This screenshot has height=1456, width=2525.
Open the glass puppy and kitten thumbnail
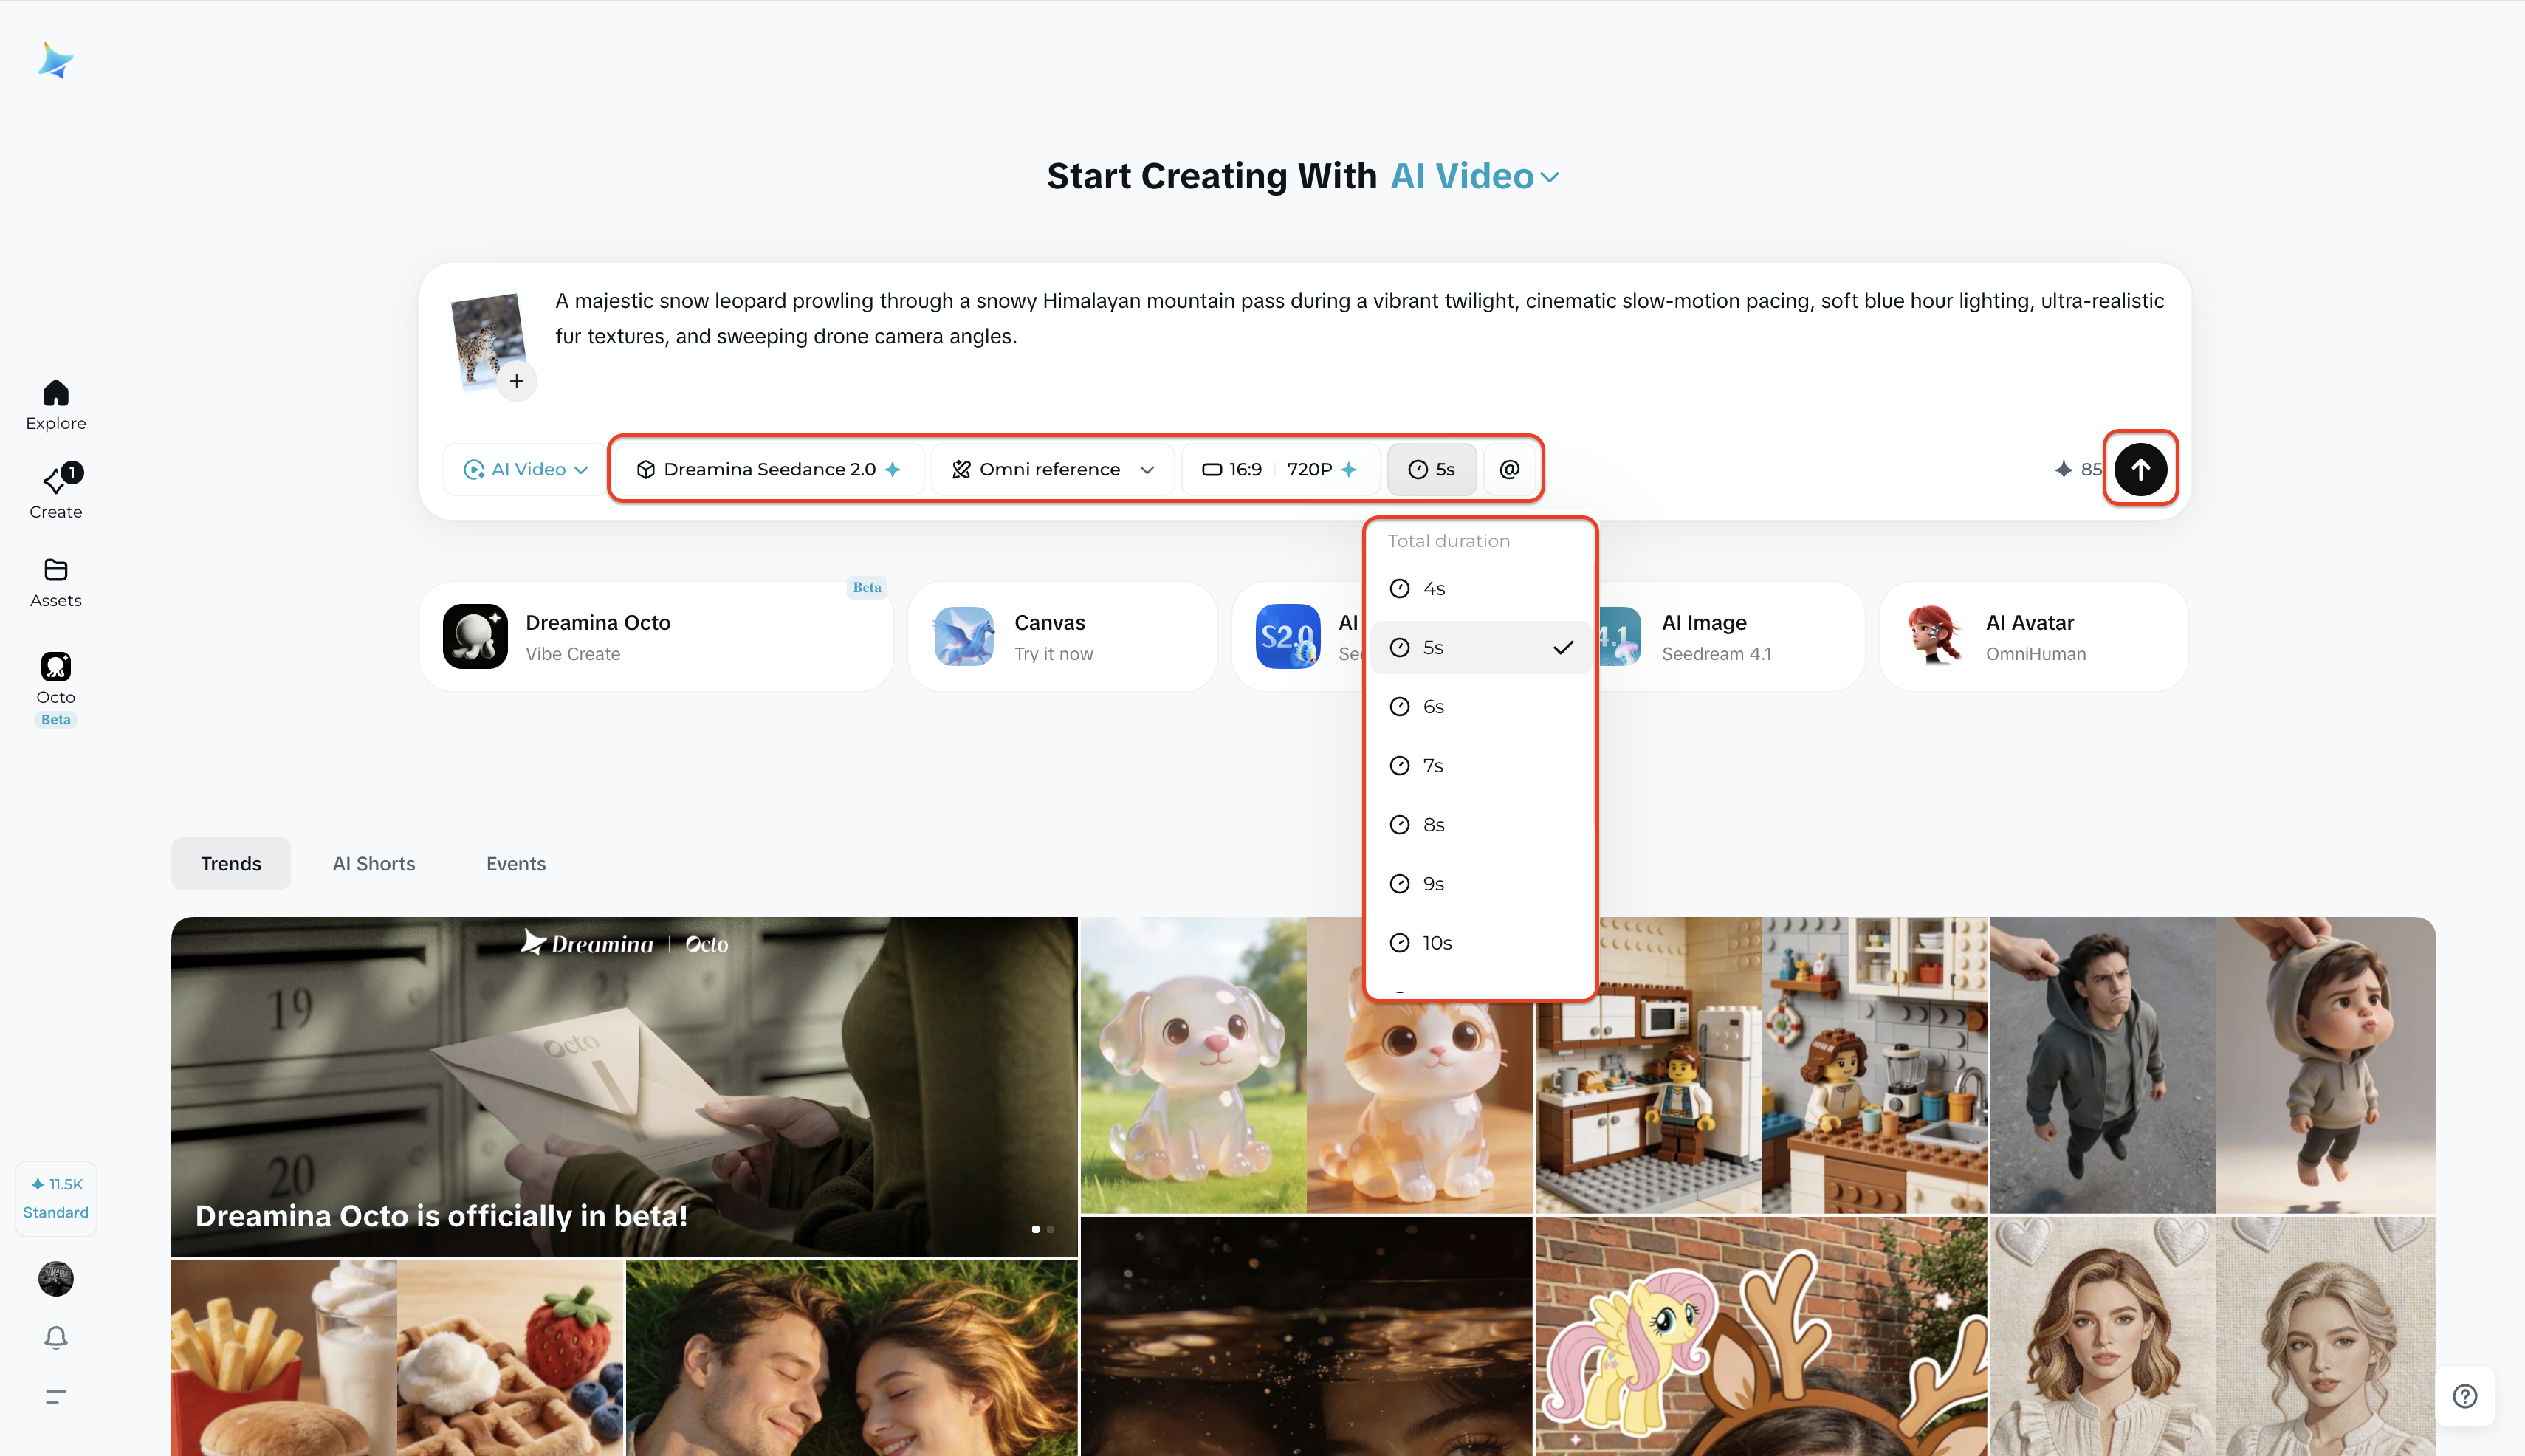[x=1306, y=1065]
